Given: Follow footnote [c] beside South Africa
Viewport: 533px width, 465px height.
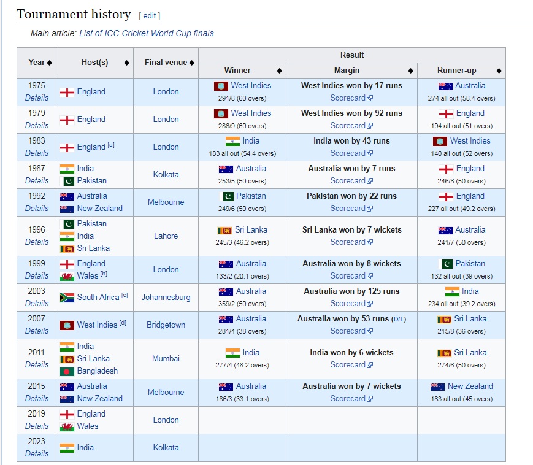Looking at the screenshot, I should (125, 295).
